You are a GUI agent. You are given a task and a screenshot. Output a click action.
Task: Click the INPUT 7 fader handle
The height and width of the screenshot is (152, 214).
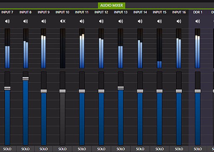pyautogui.click(x=8, y=88)
